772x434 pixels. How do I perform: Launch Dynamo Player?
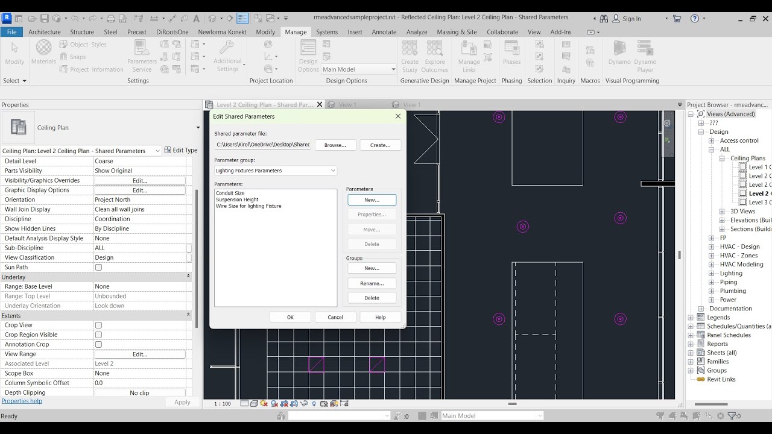pos(645,55)
